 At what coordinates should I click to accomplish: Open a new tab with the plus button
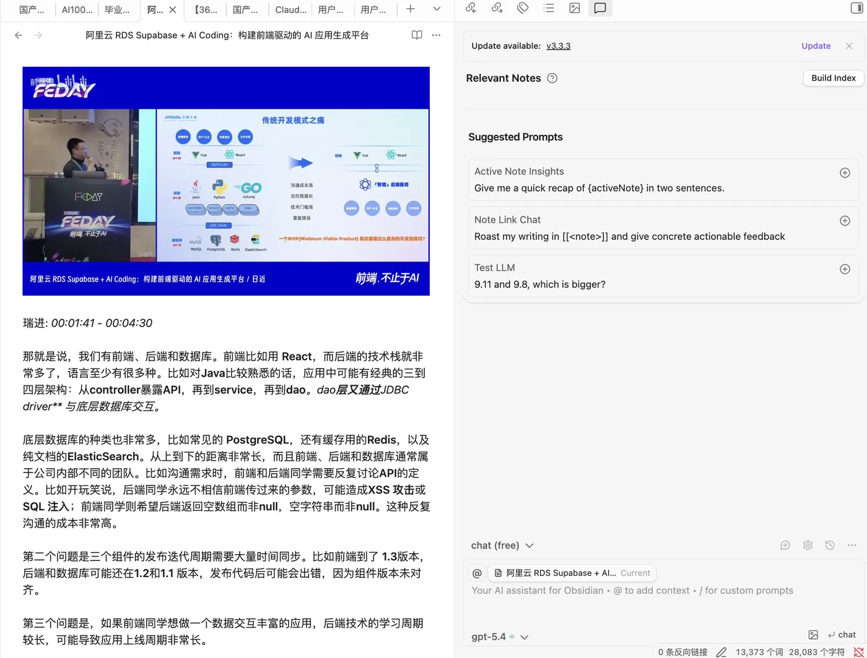coord(411,9)
